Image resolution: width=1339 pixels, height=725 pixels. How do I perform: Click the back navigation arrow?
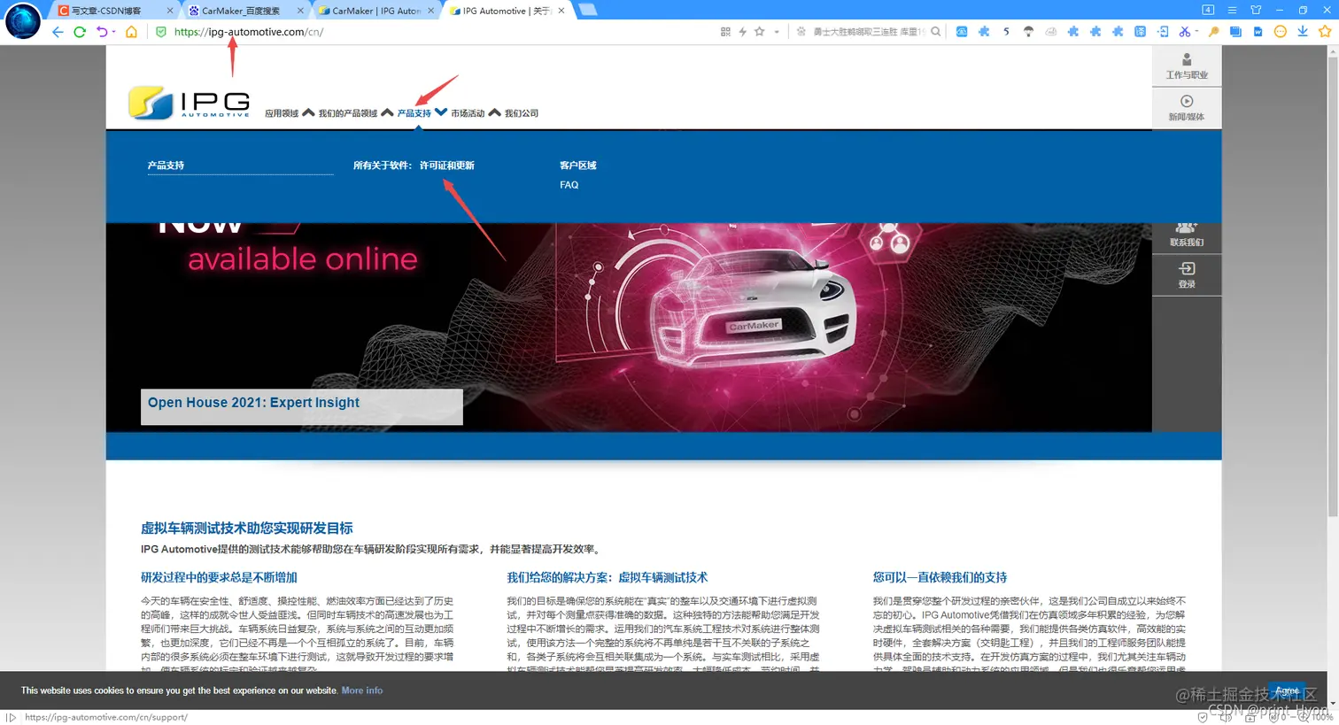57,31
